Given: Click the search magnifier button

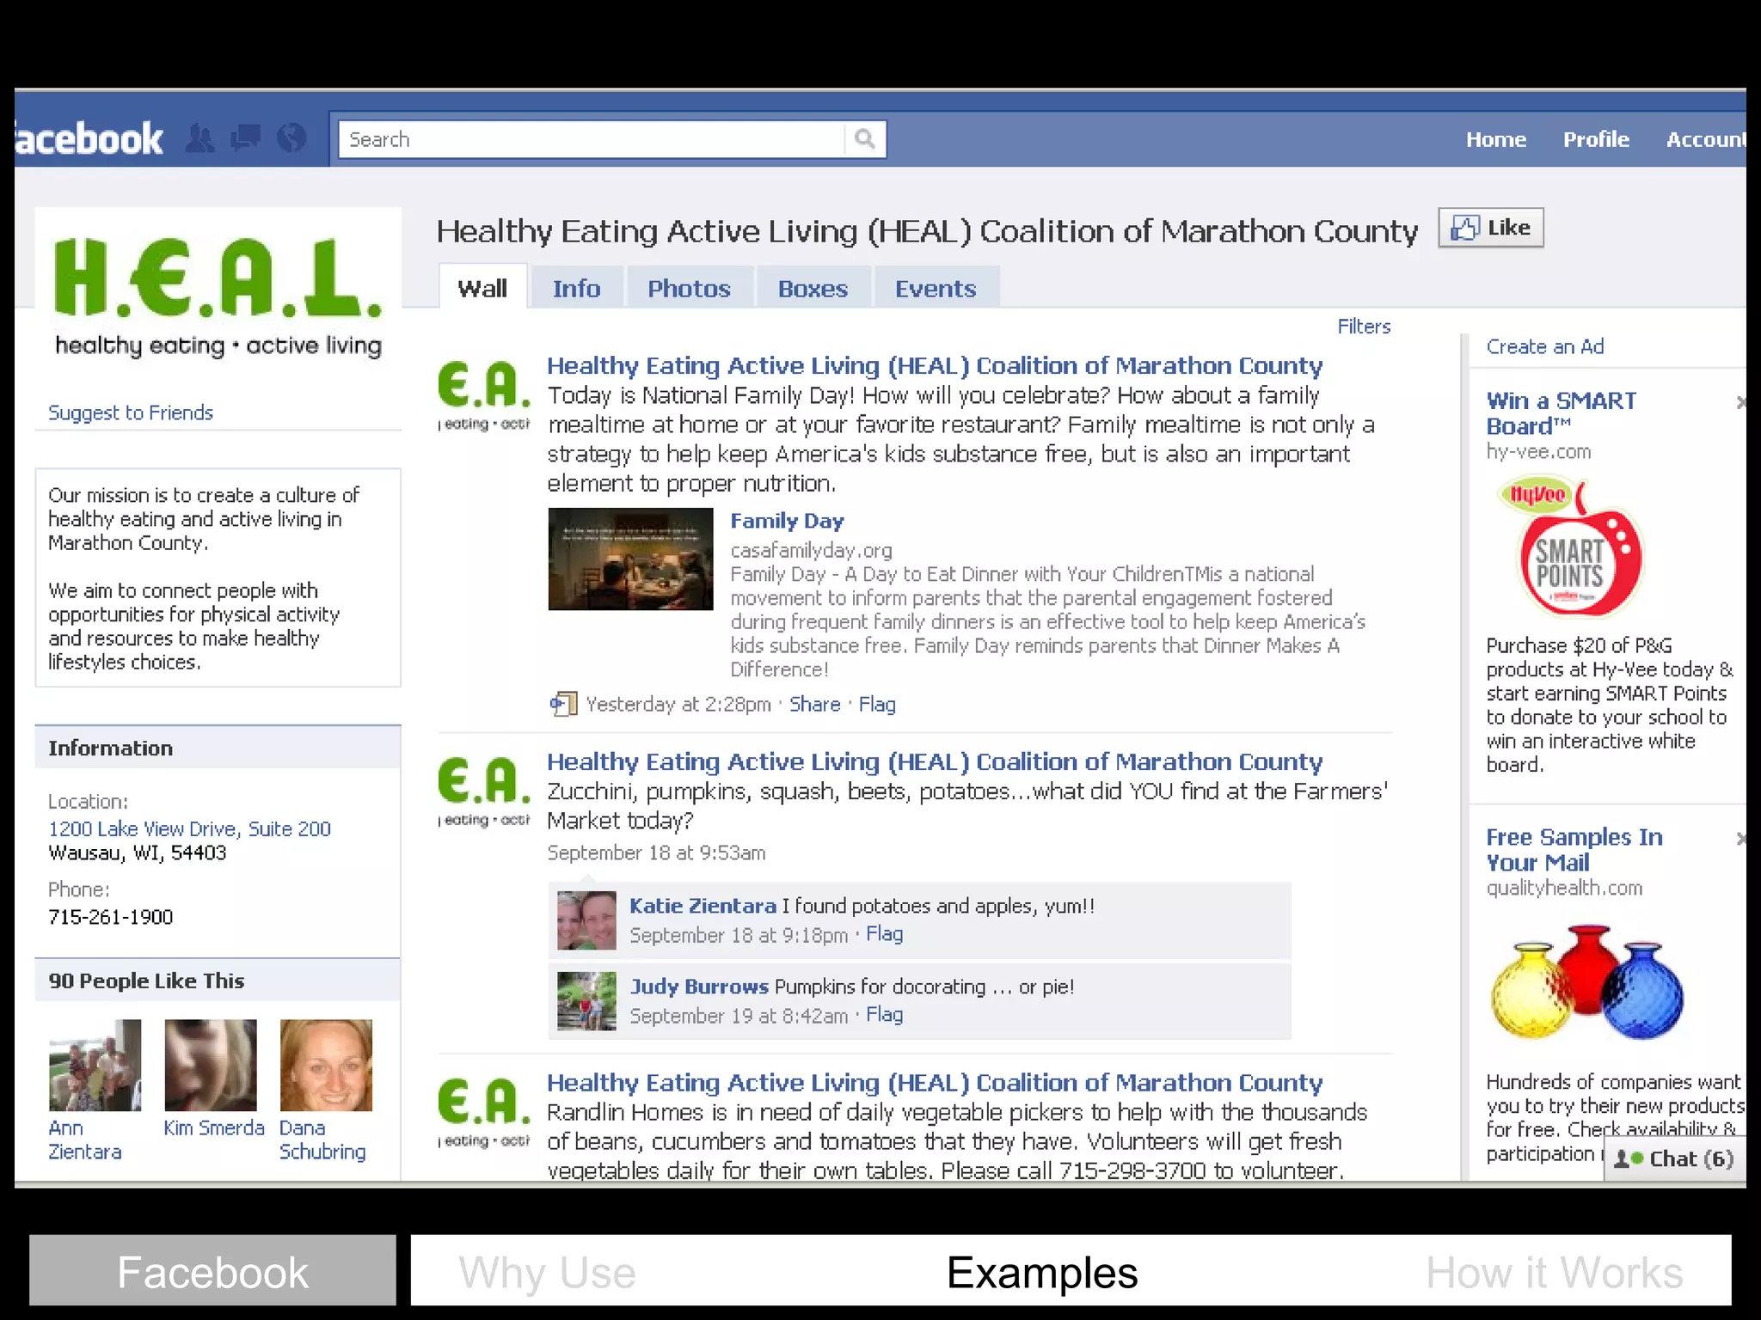Looking at the screenshot, I should [x=865, y=139].
